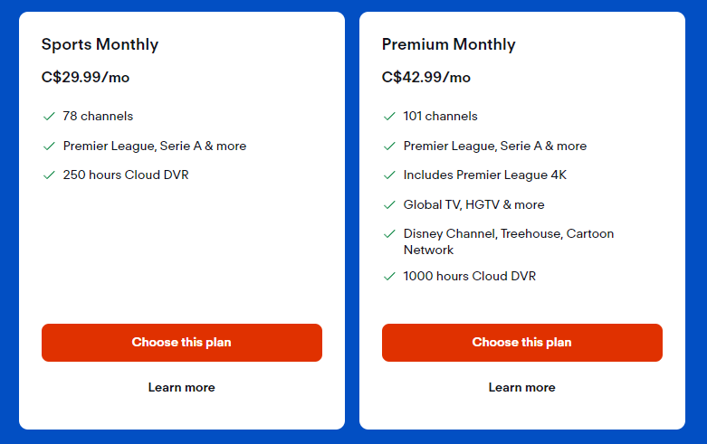
Task: Click the 1000 hours Cloud DVR text
Action: (x=469, y=277)
